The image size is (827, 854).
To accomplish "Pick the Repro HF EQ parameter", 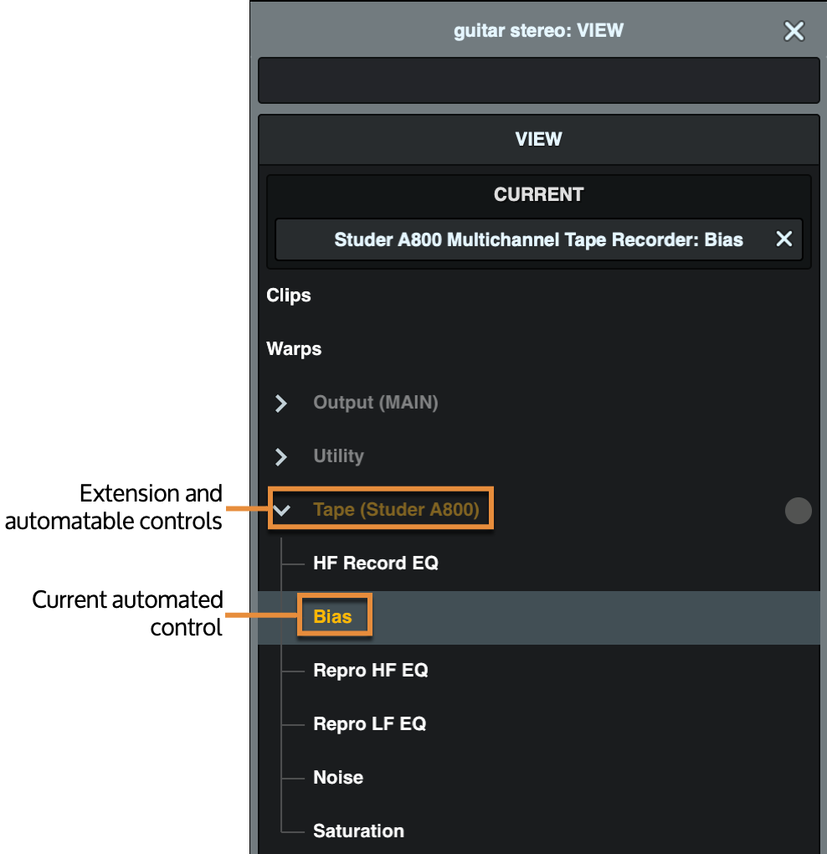I will coord(370,671).
